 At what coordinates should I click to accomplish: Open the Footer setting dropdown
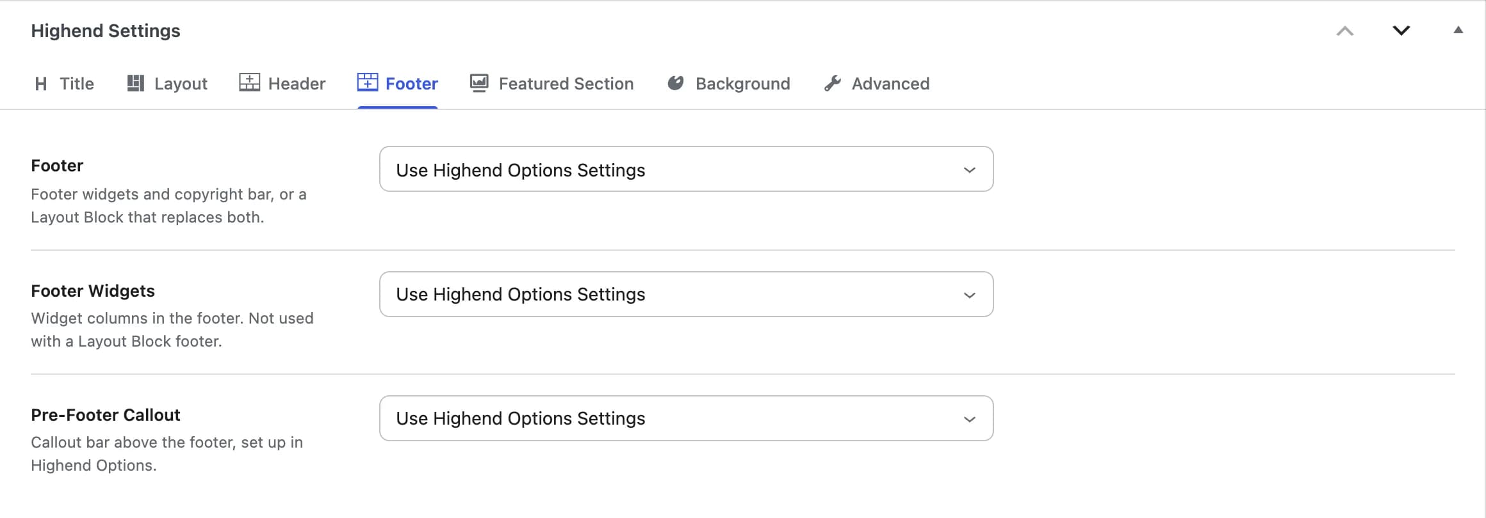686,169
